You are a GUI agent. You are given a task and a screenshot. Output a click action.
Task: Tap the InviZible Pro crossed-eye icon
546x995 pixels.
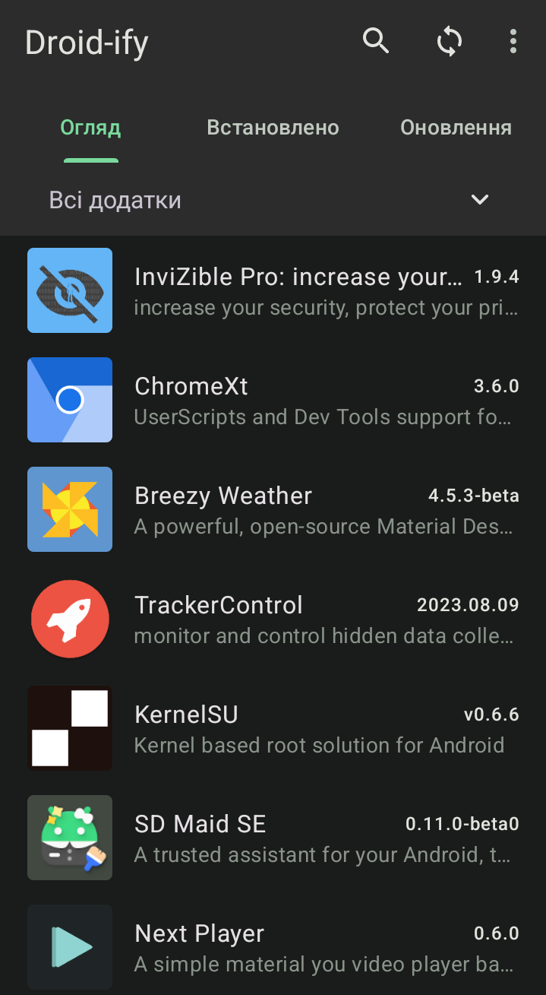(x=70, y=290)
